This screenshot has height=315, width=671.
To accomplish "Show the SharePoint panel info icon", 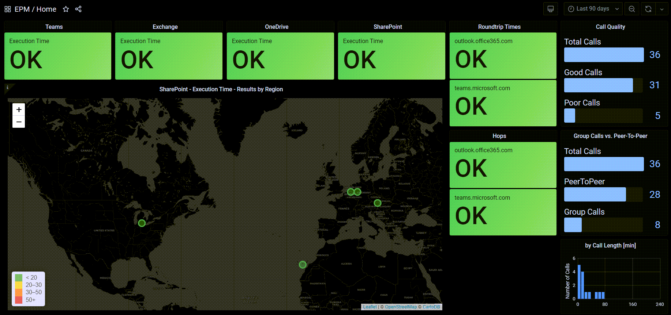I will [8, 88].
